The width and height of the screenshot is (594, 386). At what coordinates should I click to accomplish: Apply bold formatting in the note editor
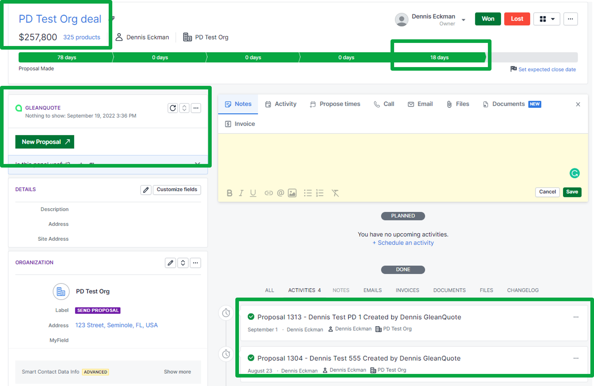coord(229,193)
